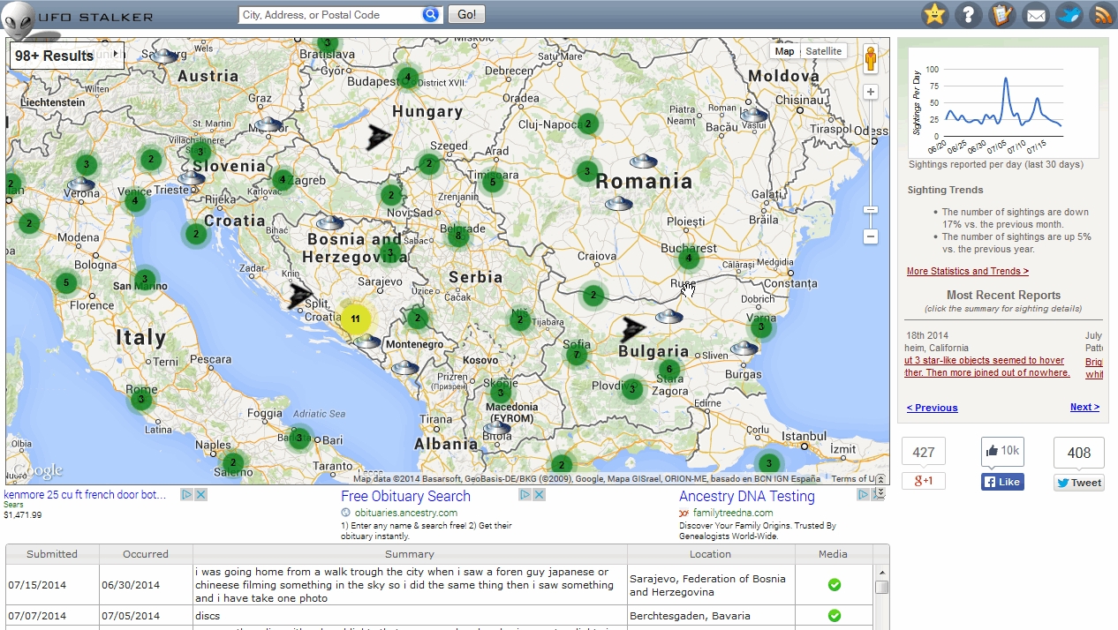This screenshot has width=1118, height=630.
Task: Open More Statistics and Trends link
Action: click(x=968, y=271)
